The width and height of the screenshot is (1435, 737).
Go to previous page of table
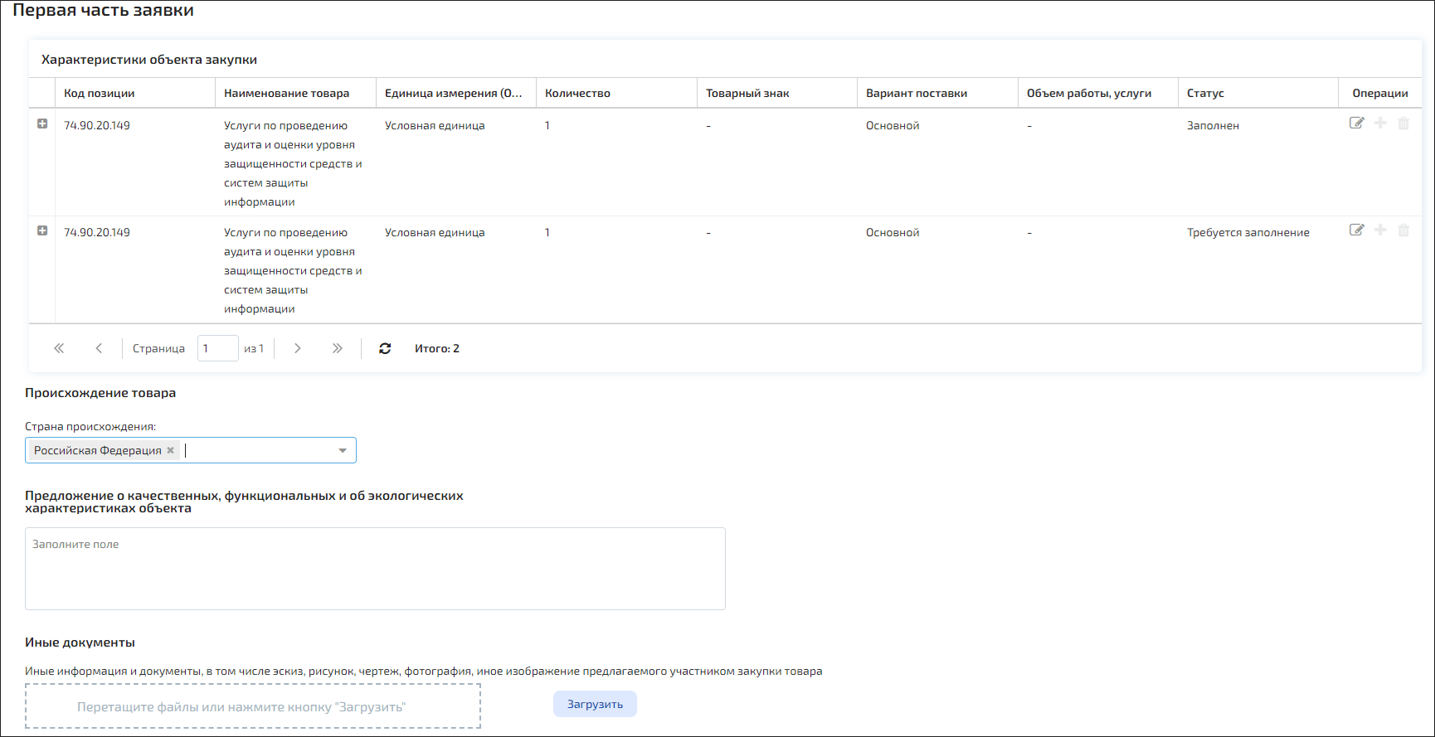tap(99, 348)
